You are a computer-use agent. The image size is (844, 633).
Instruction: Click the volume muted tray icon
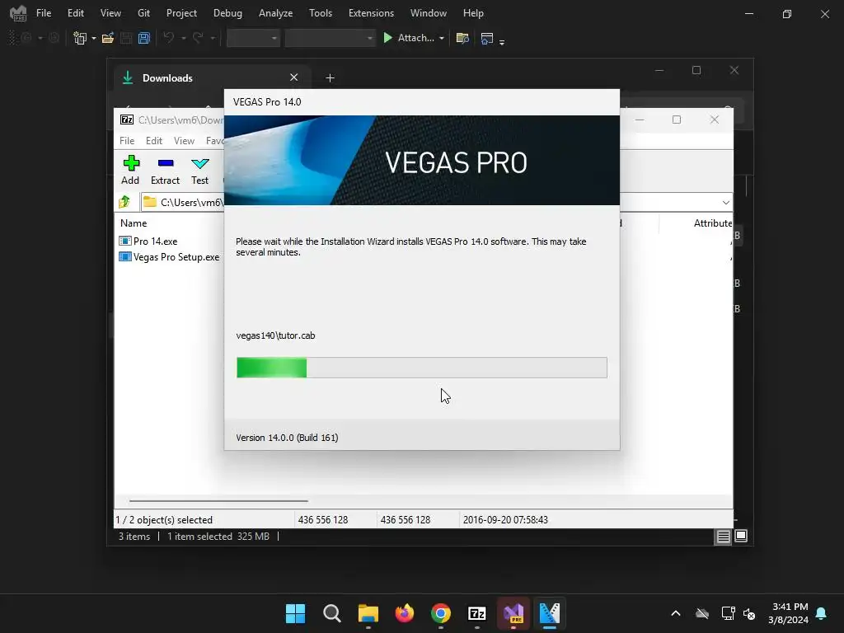click(748, 613)
